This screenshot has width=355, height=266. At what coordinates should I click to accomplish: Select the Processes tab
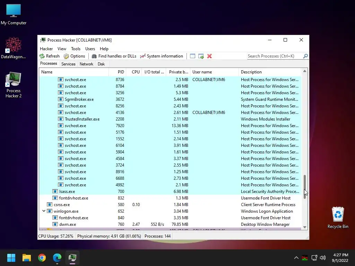point(49,64)
